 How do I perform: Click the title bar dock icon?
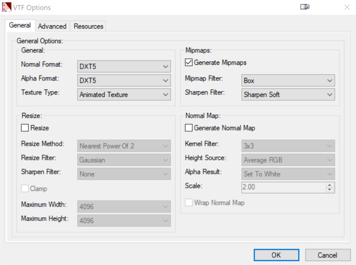click(305, 7)
